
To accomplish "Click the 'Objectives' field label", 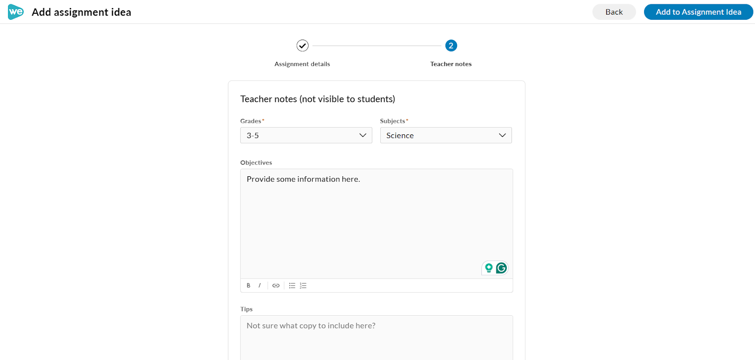I will pyautogui.click(x=256, y=163).
